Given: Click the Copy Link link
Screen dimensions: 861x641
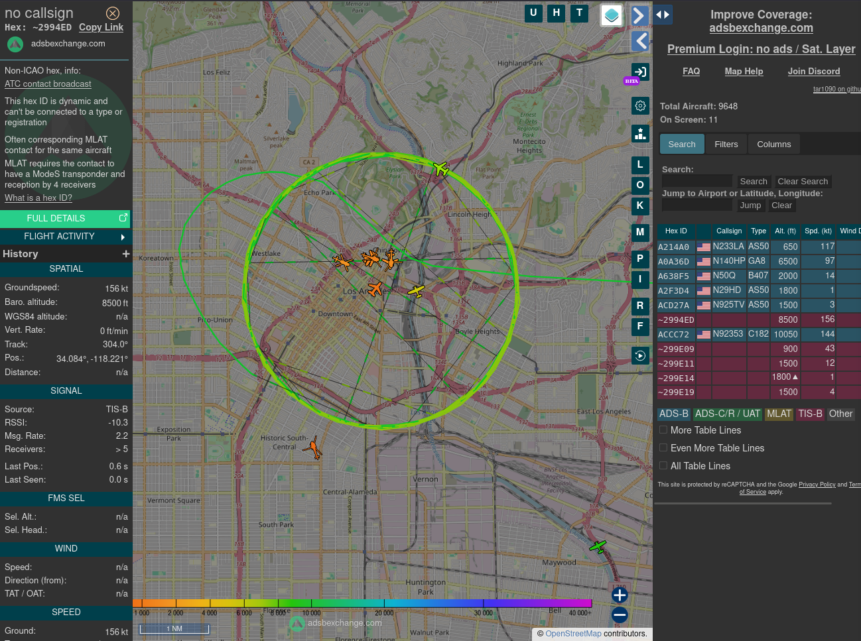Looking at the screenshot, I should (x=101, y=27).
